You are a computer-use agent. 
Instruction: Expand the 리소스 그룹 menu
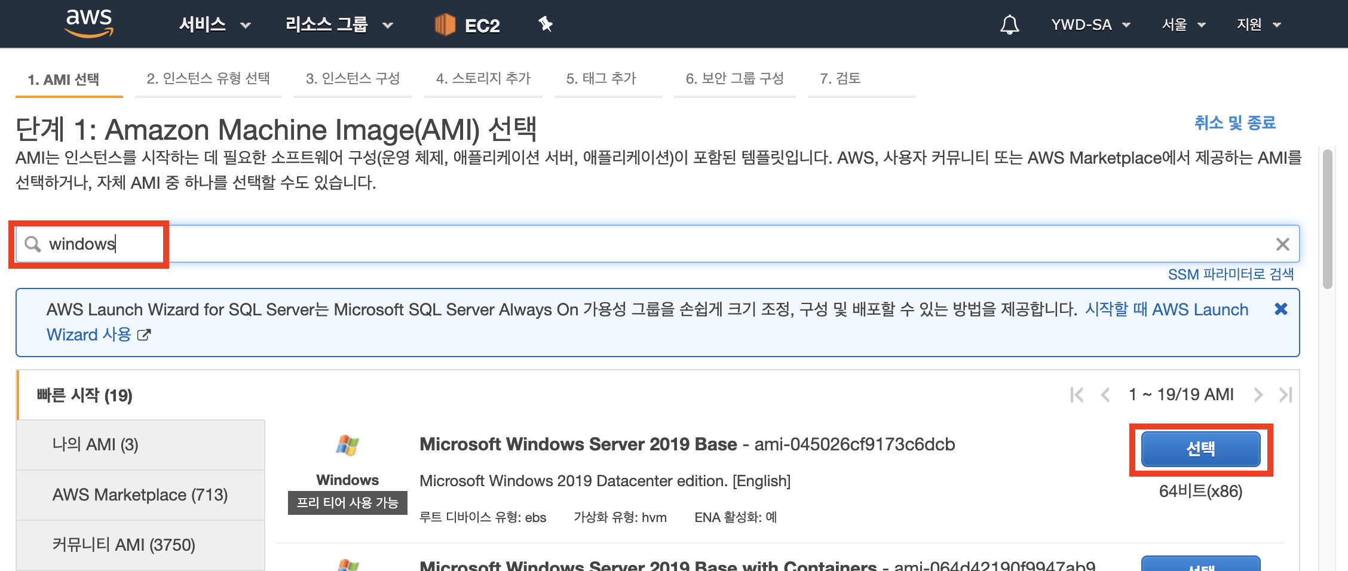click(x=339, y=24)
